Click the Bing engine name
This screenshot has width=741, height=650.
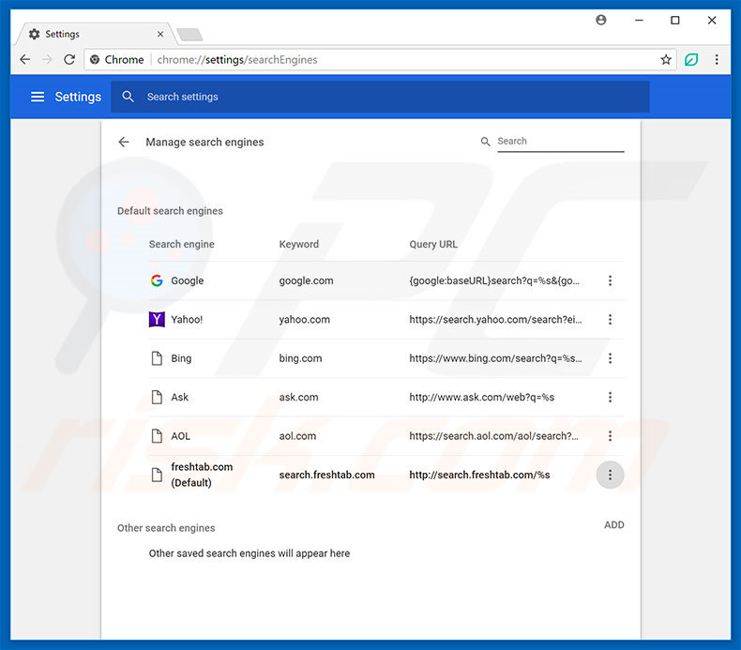[181, 358]
